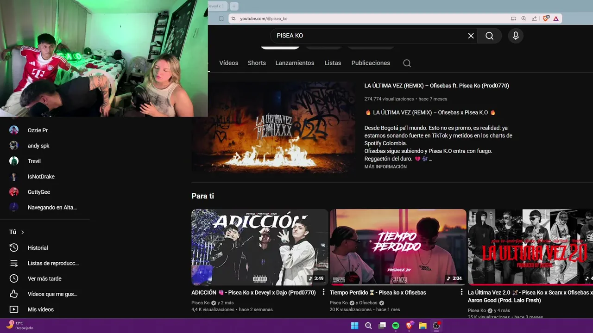Open title LA ÚLTIMA VEZ (REMIX) – Ofisebas
Viewport: 593px width, 333px height.
pyautogui.click(x=436, y=86)
